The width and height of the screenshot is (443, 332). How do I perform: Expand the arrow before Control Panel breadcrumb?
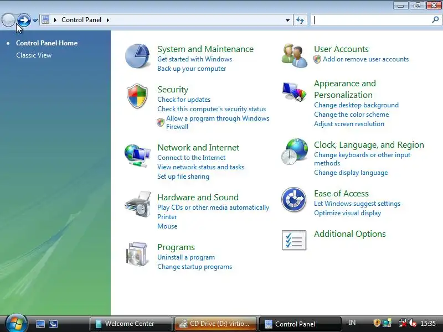(x=55, y=20)
